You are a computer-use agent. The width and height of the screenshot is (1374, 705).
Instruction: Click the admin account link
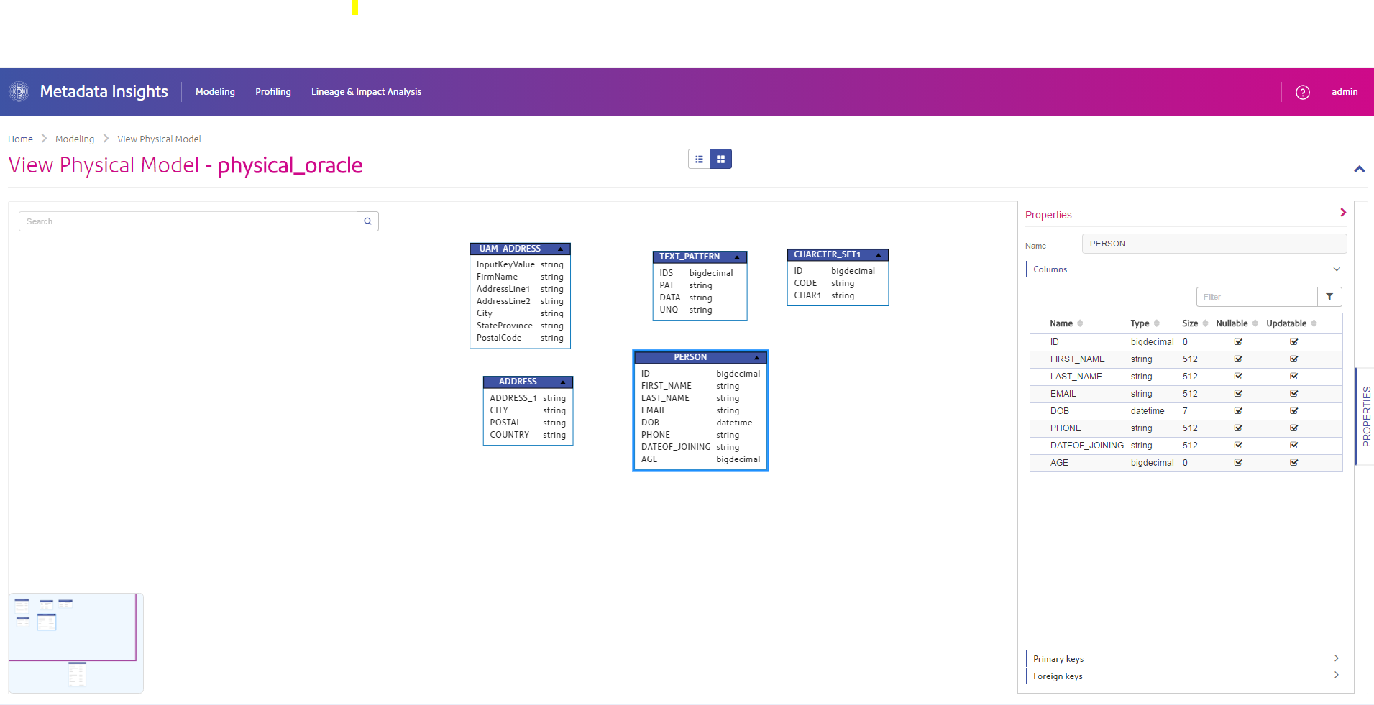tap(1345, 91)
